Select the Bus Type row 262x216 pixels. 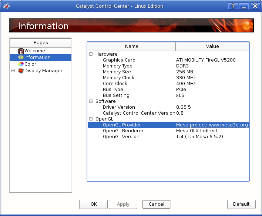[x=168, y=90]
